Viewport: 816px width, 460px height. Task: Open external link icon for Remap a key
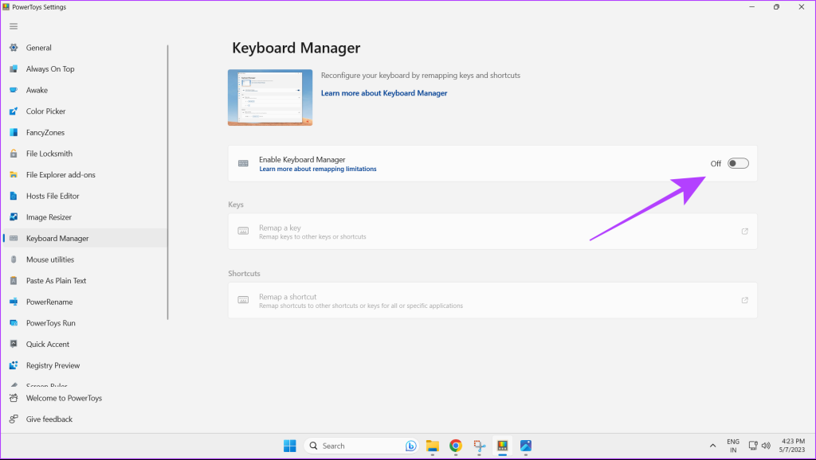coord(745,232)
